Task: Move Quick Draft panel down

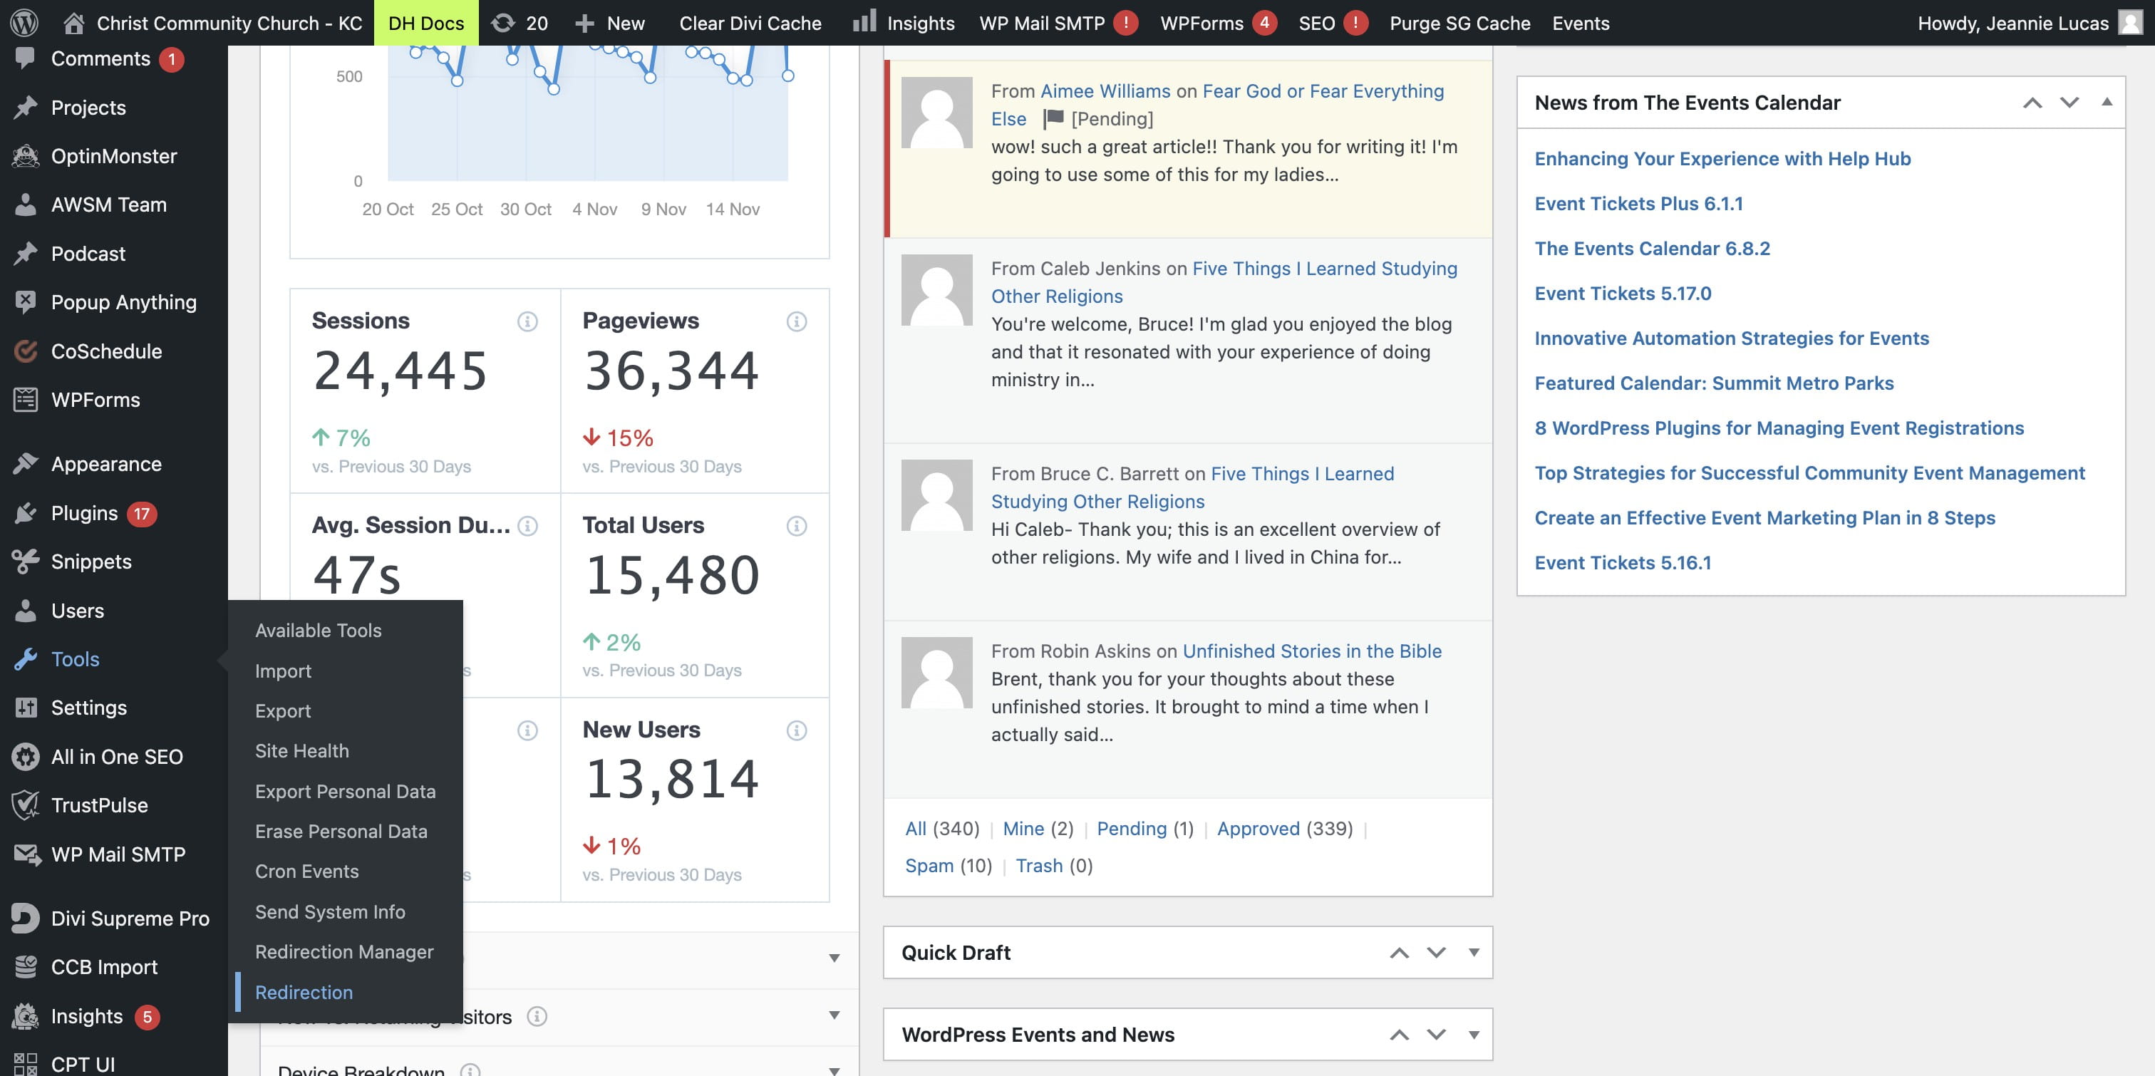Action: [1435, 953]
